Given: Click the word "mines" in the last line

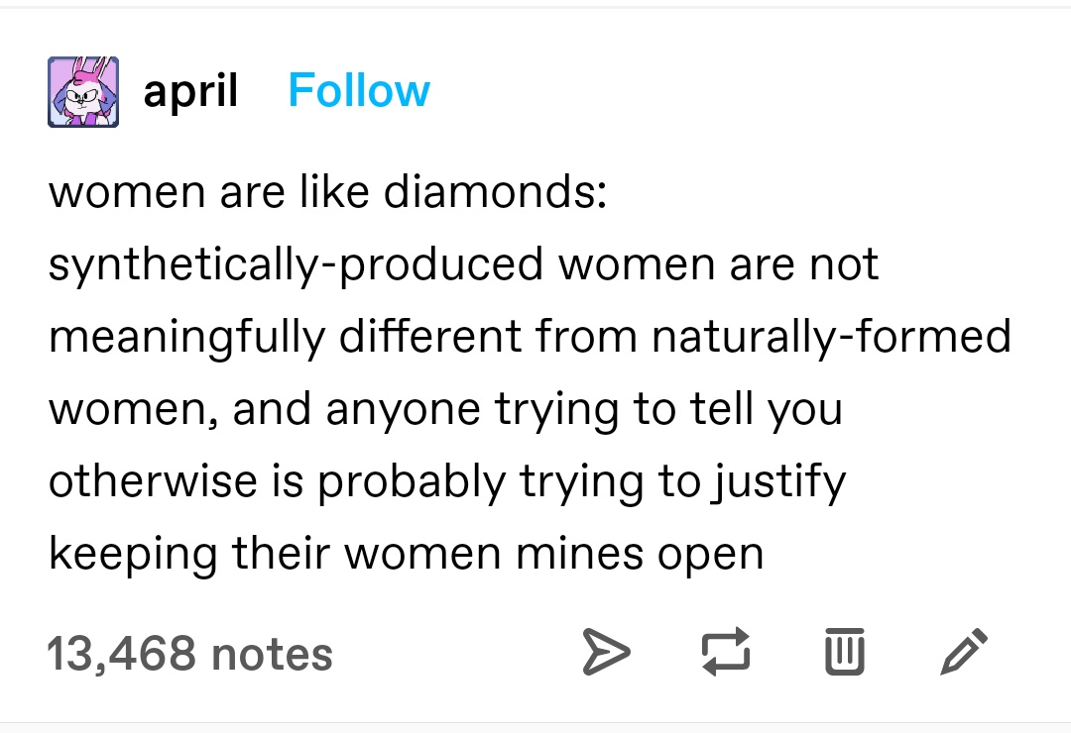Looking at the screenshot, I should (580, 553).
